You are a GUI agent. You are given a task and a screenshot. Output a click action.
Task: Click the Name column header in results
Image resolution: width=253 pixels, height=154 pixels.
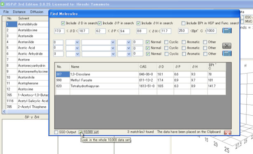(104, 67)
